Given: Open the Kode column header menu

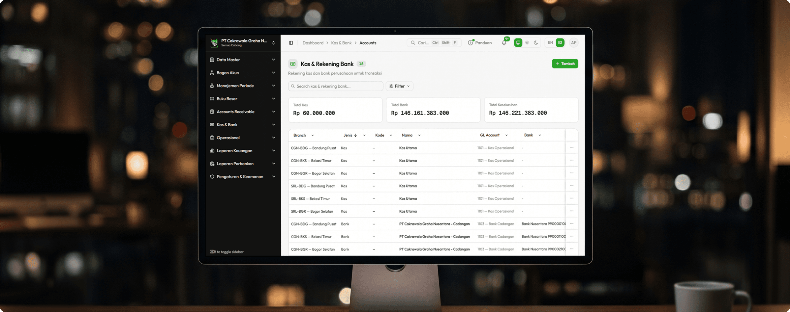Looking at the screenshot, I should (x=391, y=135).
